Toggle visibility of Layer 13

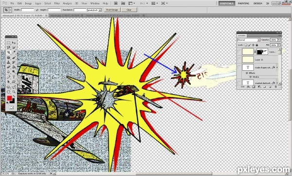pyautogui.click(x=239, y=59)
